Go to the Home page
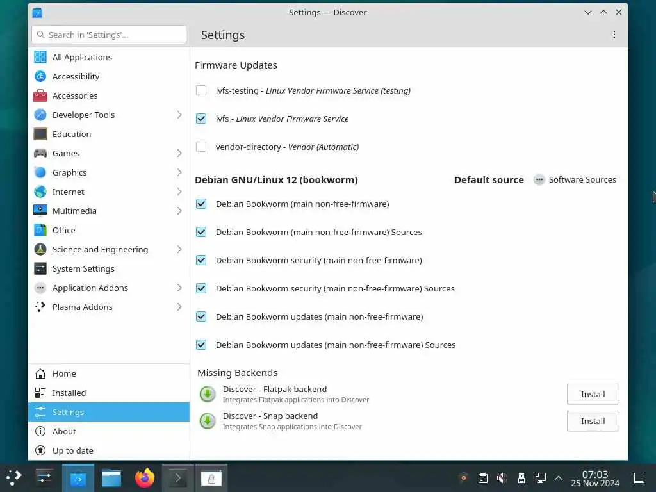Screen dimensions: 656x492 [109, 373]
